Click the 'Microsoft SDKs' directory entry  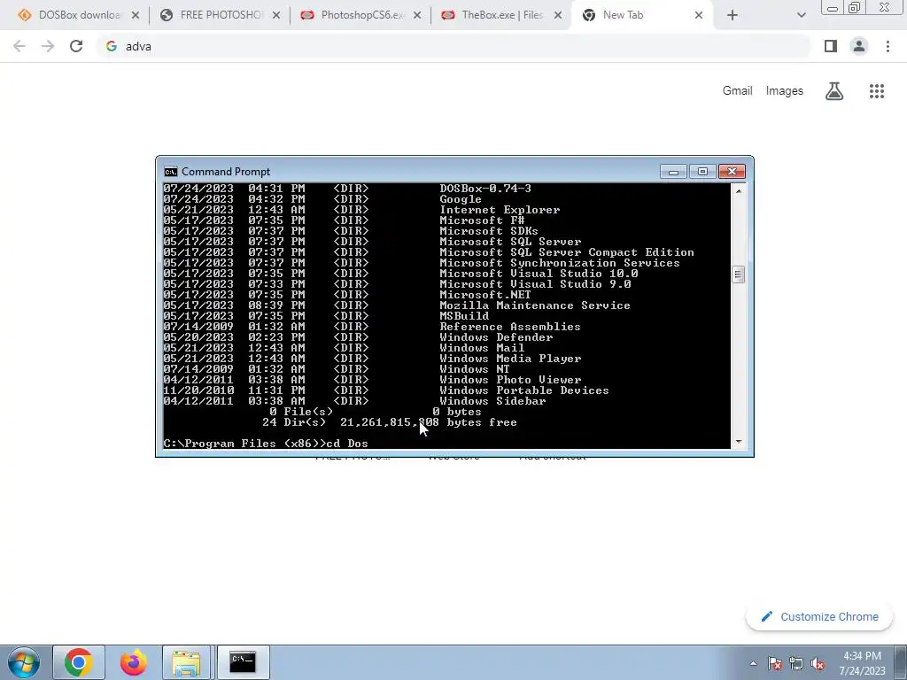point(489,231)
